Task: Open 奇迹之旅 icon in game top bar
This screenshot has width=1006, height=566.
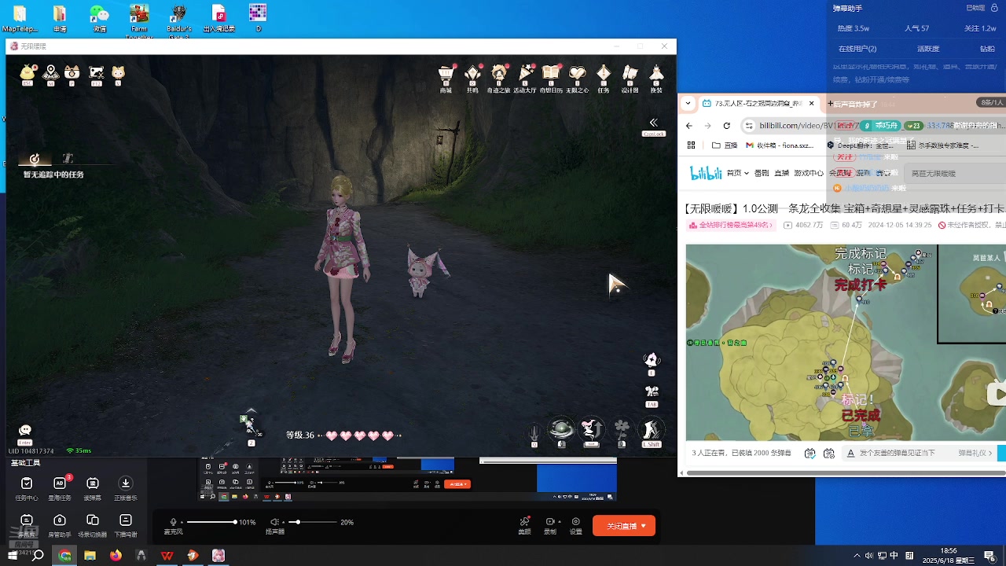Action: [499, 73]
